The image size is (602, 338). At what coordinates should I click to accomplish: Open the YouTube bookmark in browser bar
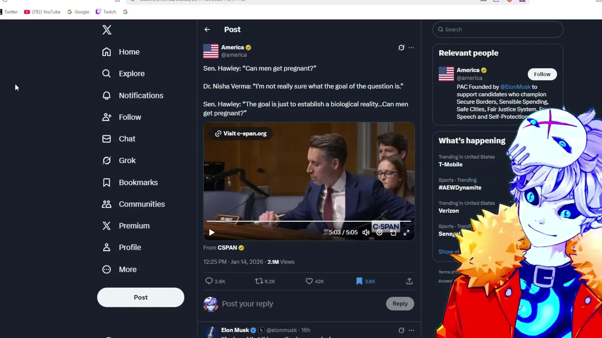(x=42, y=12)
